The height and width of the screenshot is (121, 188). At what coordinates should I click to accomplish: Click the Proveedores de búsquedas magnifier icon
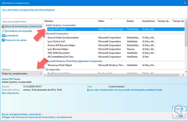click(x=3, y=31)
